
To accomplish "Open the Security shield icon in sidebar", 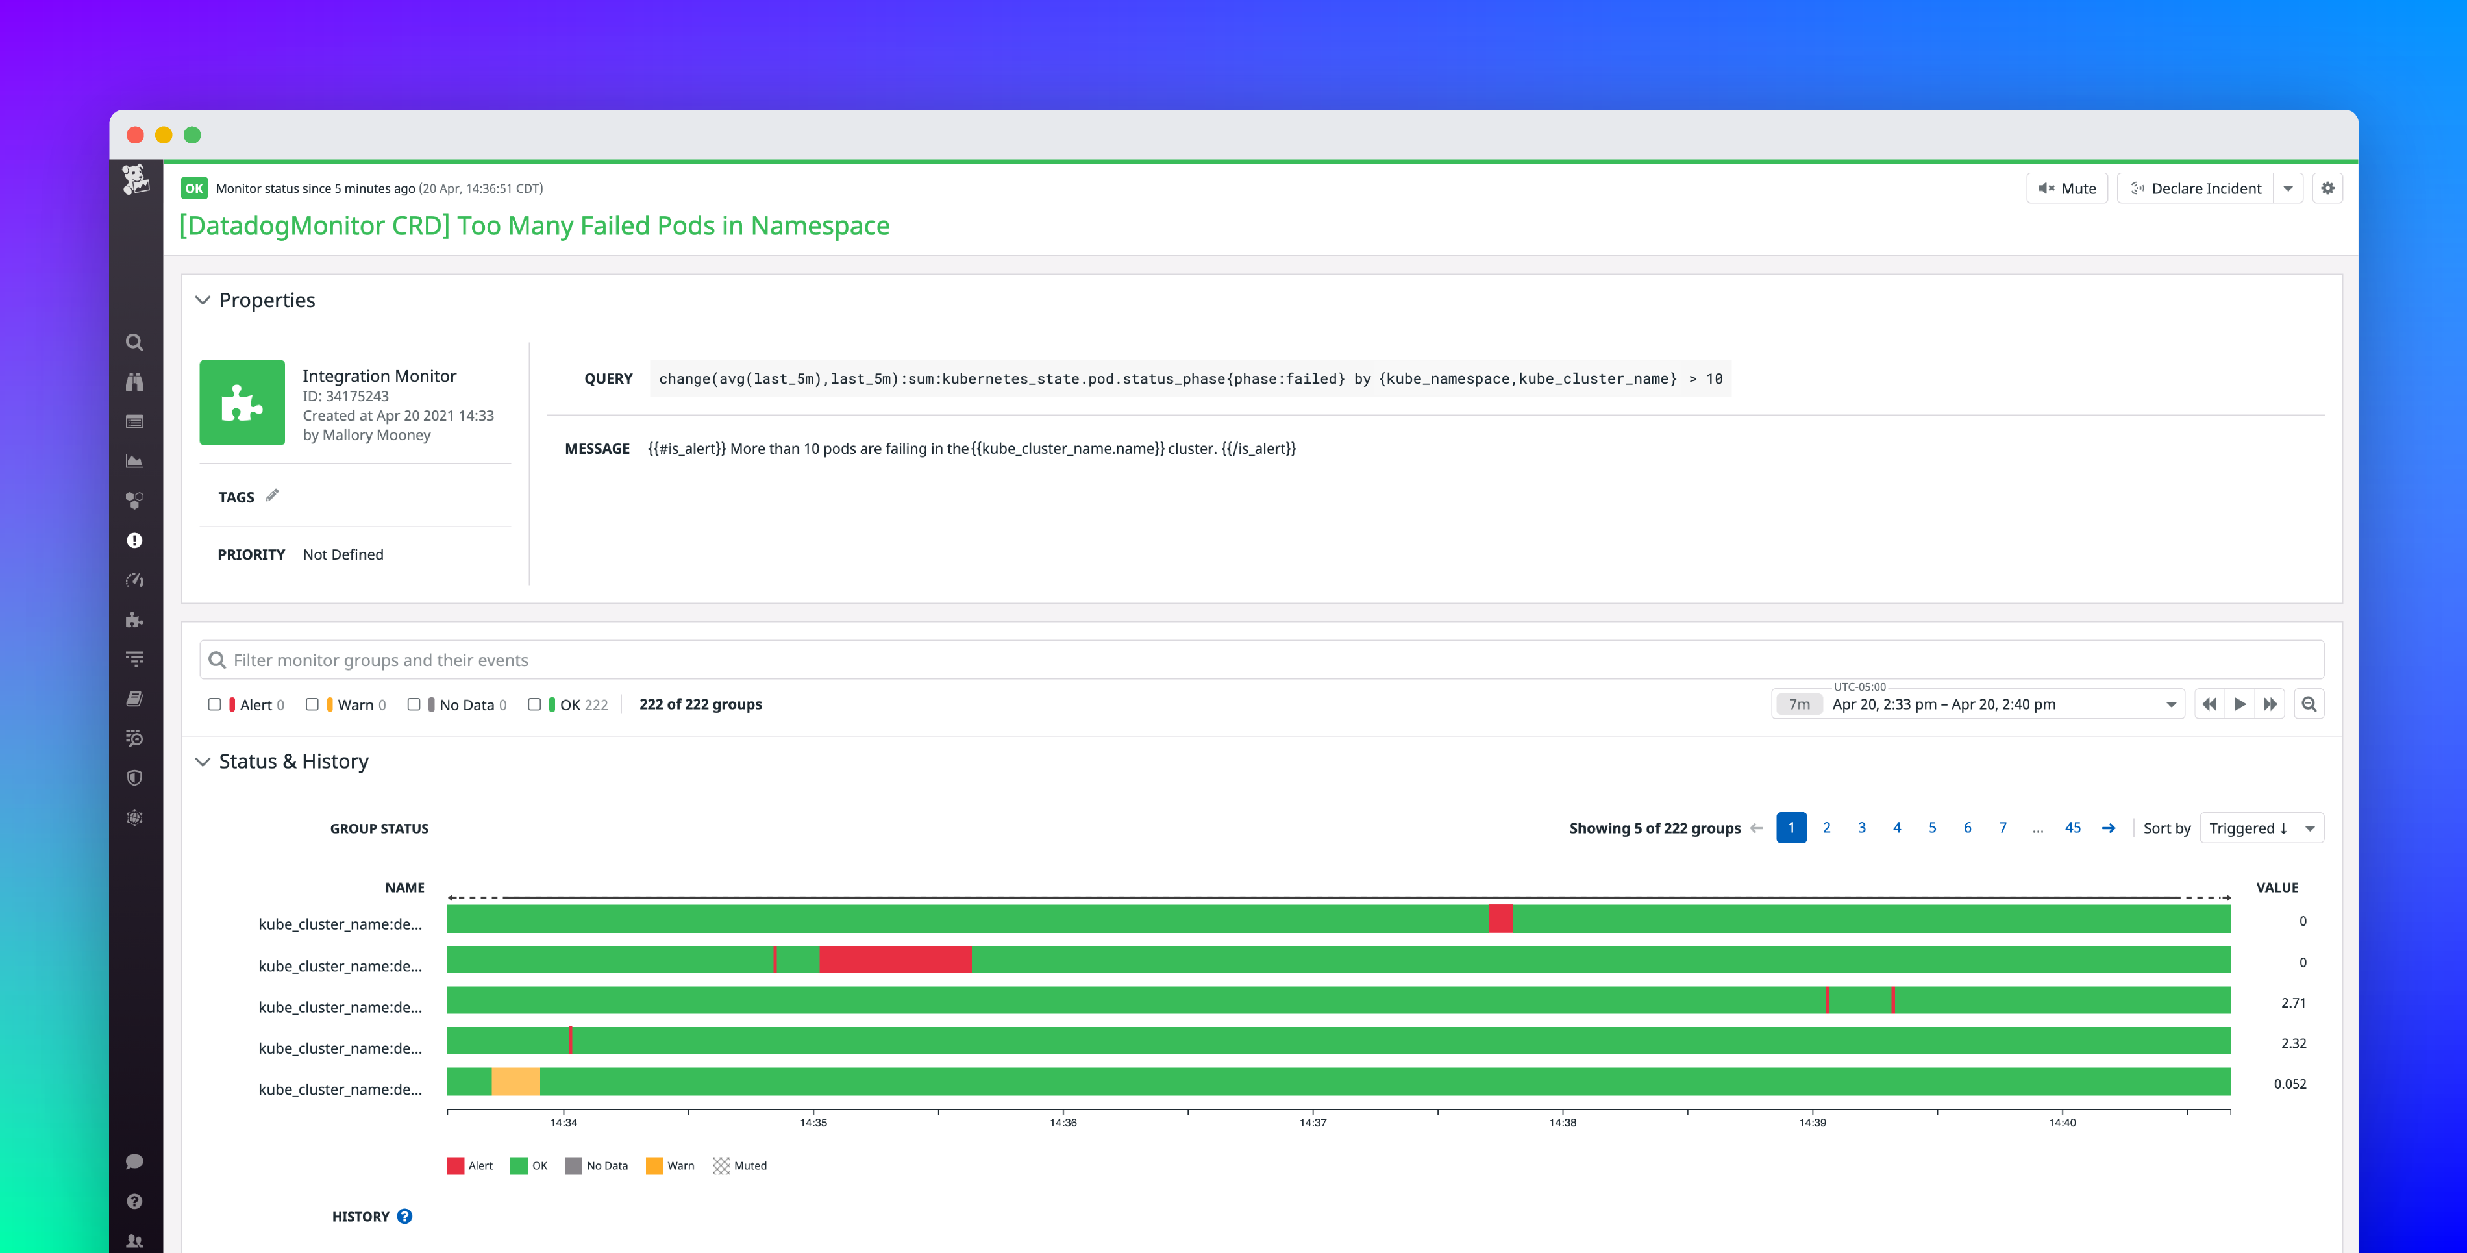I will click(134, 777).
